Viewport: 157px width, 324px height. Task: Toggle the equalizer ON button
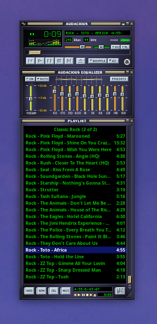tap(30, 79)
